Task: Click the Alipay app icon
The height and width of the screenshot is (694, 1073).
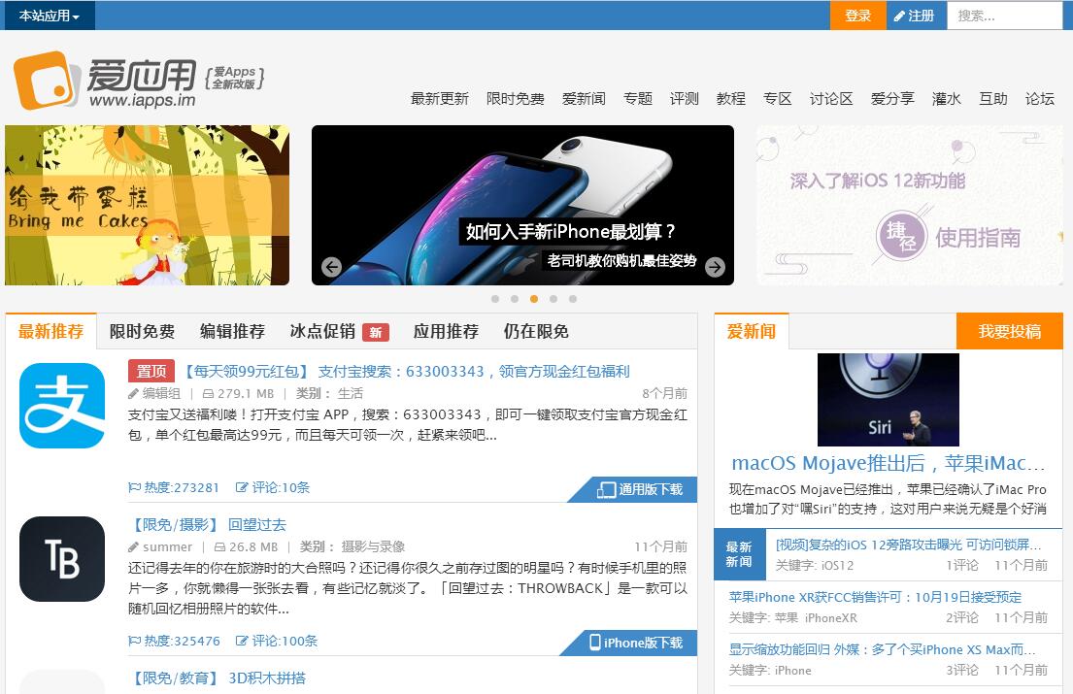Action: 62,406
